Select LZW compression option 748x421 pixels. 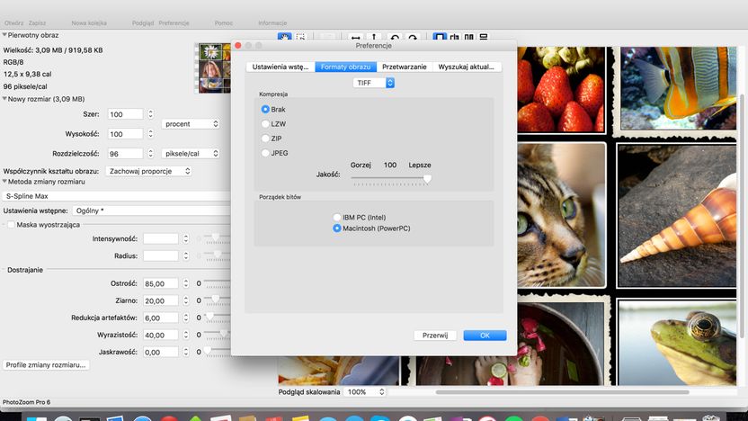click(x=265, y=123)
